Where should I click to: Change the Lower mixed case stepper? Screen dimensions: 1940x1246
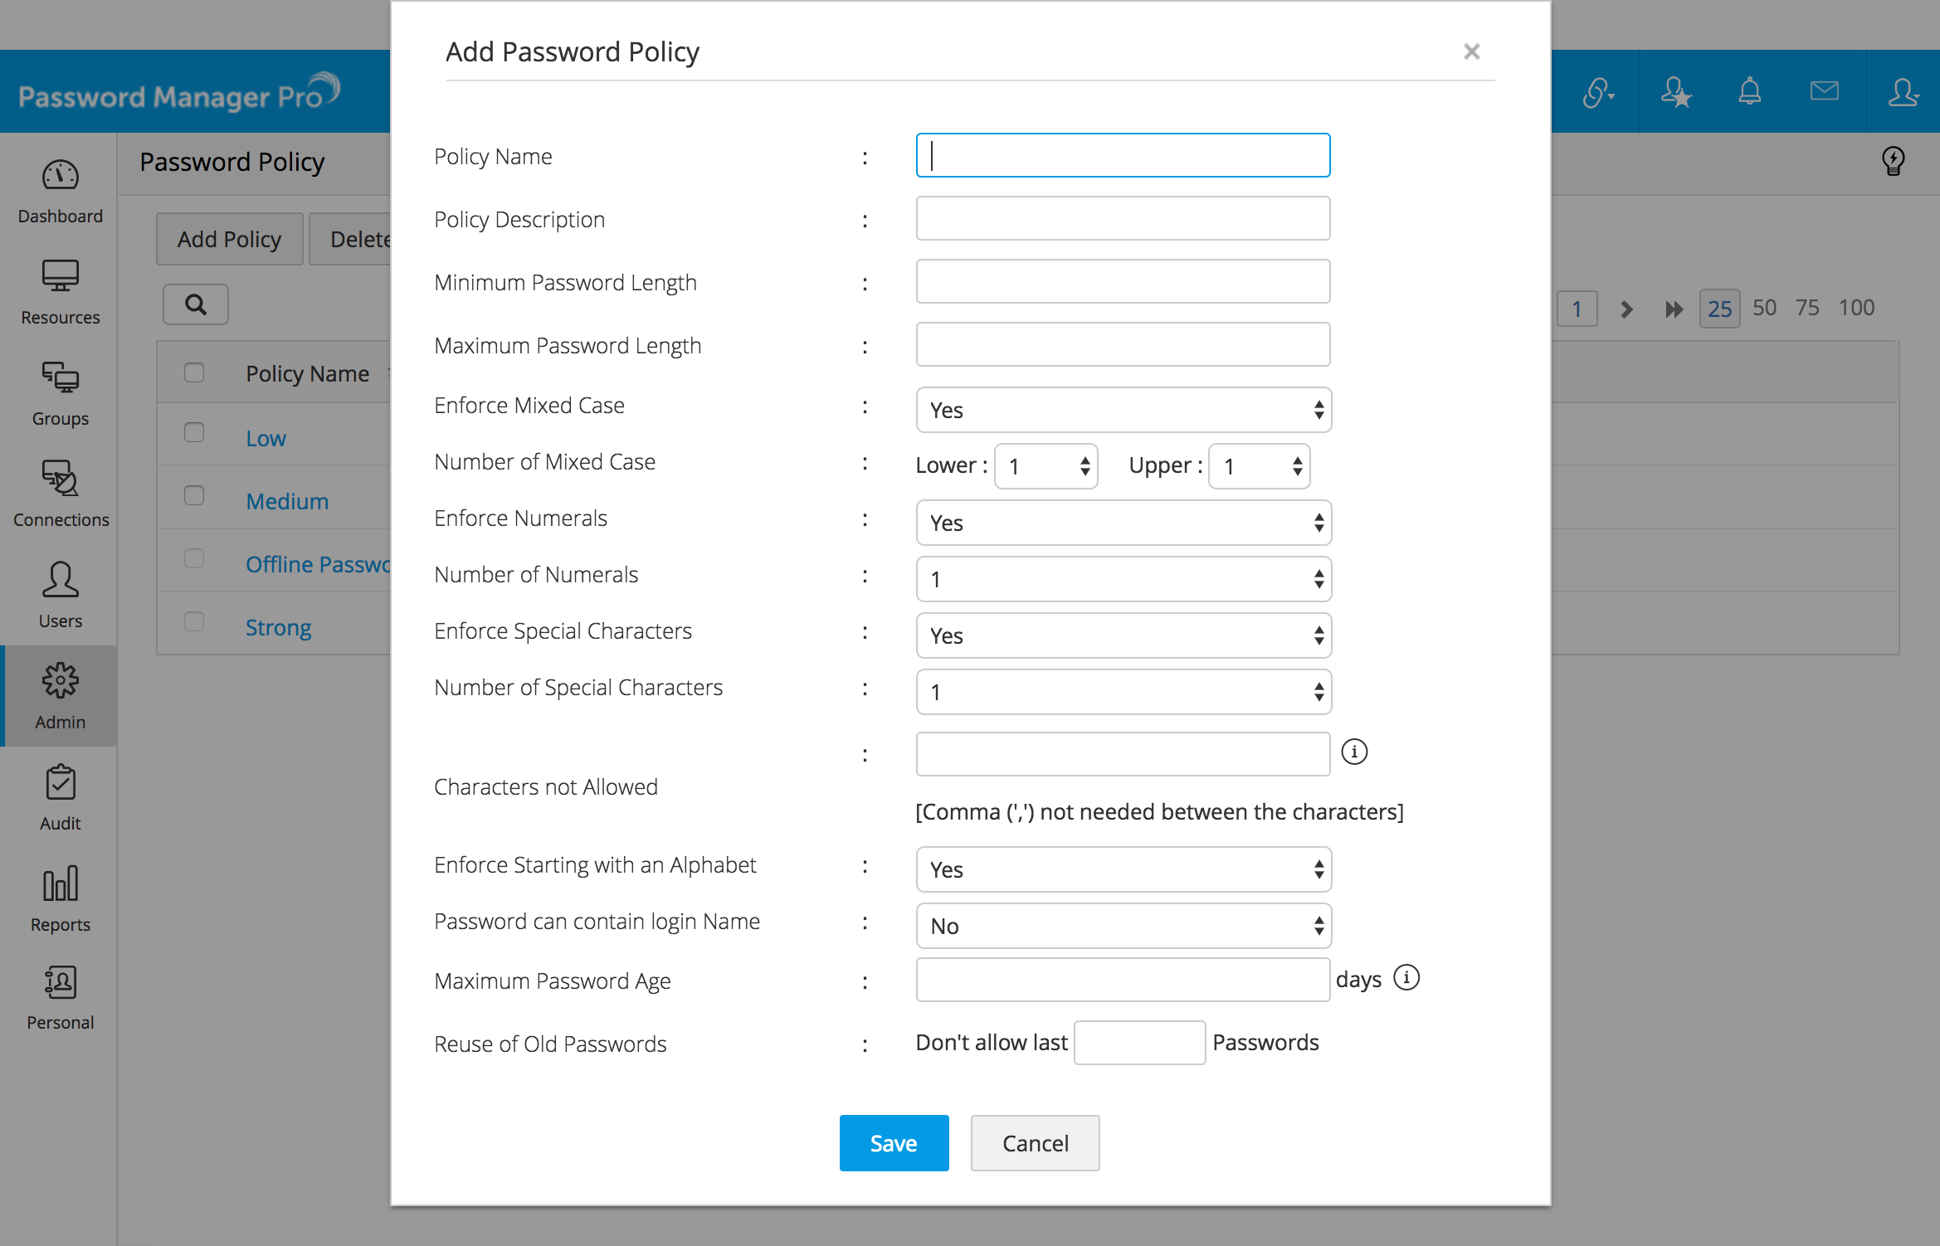[1046, 466]
